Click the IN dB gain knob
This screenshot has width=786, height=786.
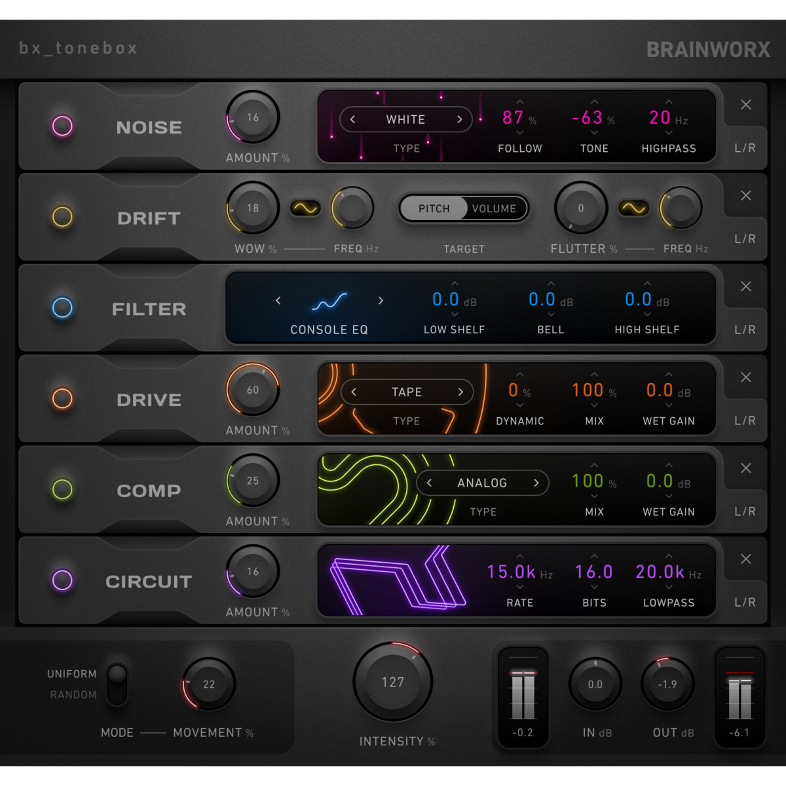point(595,684)
